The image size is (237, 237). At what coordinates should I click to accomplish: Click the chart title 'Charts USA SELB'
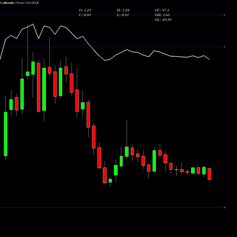click(27, 3)
